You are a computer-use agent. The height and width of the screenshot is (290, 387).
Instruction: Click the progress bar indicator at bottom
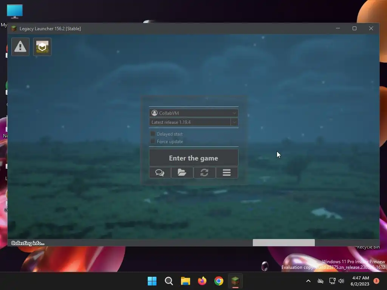tap(283, 243)
